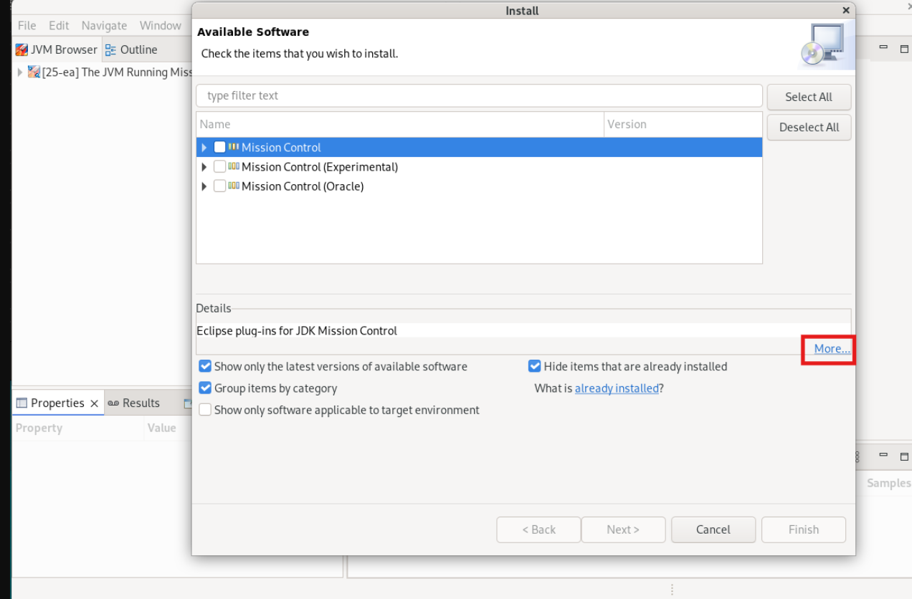
Task: Click the Outline view icon
Action: click(x=110, y=49)
